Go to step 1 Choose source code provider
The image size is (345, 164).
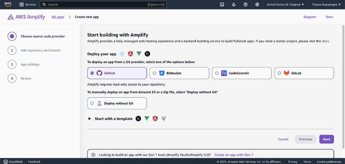pyautogui.click(x=36, y=36)
